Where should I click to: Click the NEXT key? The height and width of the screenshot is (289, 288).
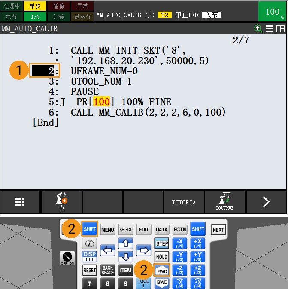[218, 230]
